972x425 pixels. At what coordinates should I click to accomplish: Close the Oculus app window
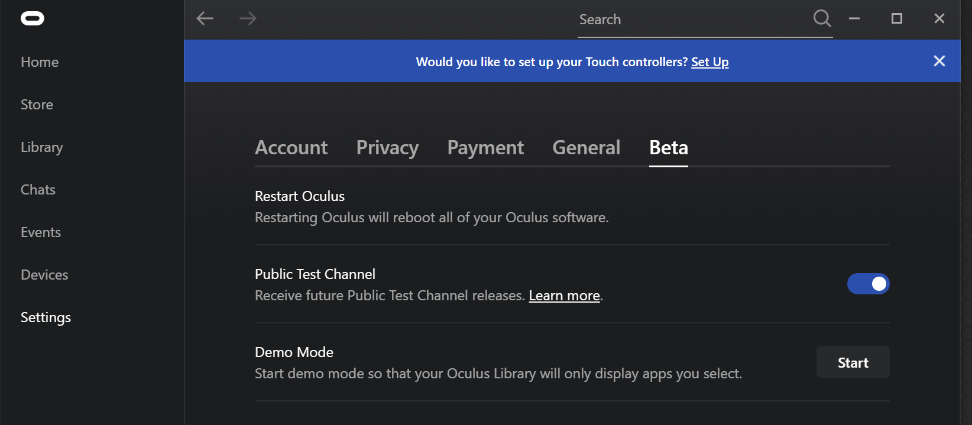pos(939,19)
